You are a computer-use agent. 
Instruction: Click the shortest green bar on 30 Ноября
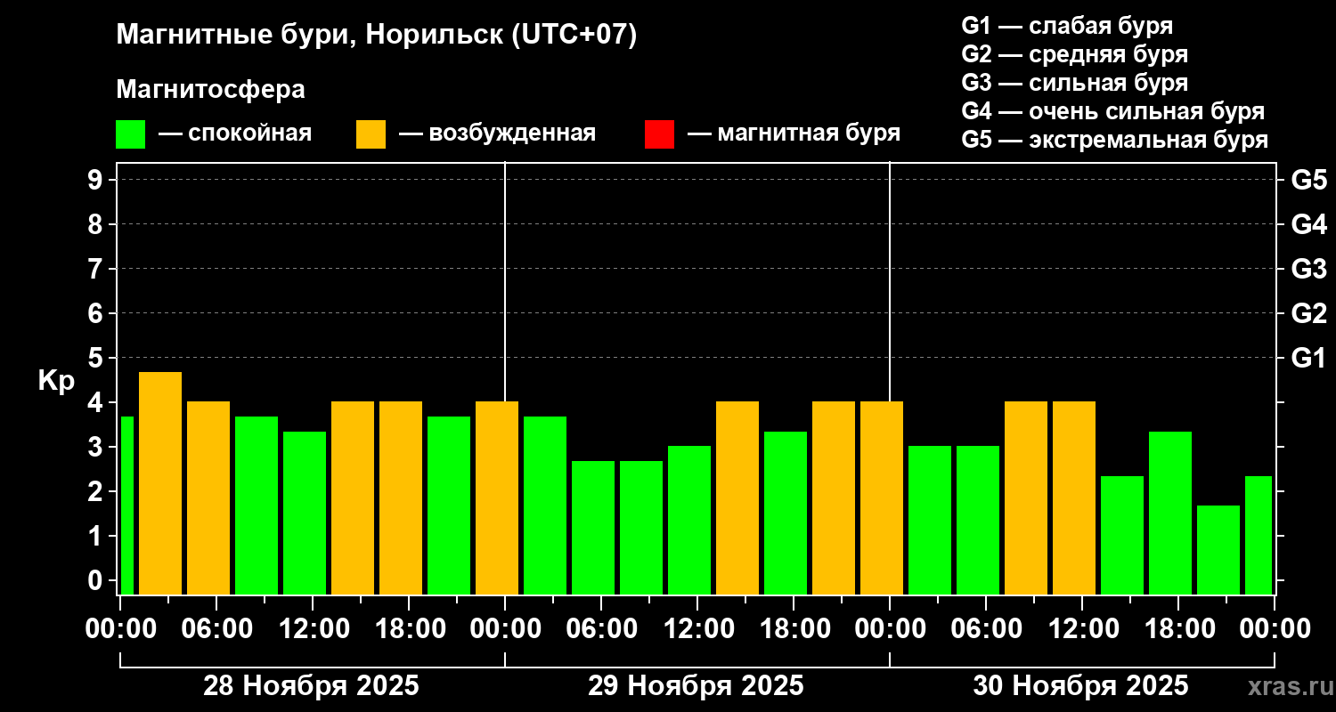click(1218, 550)
